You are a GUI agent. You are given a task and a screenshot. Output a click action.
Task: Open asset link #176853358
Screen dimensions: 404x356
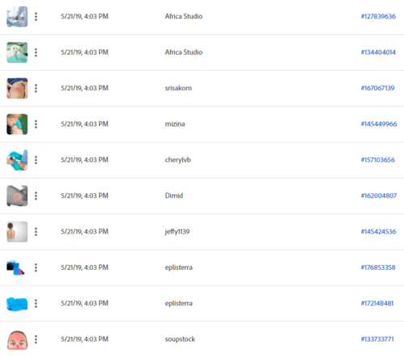click(378, 267)
